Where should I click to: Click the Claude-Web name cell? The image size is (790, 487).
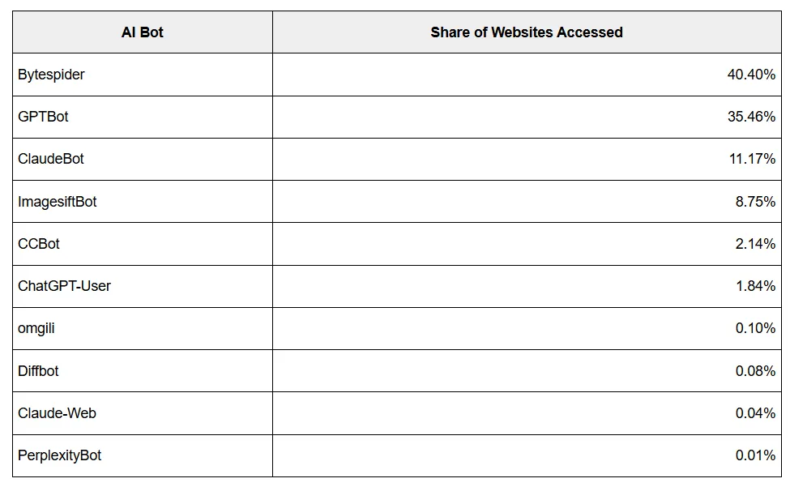[57, 413]
